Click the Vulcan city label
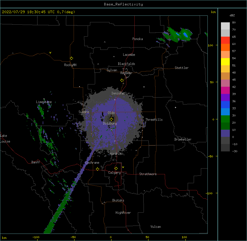 coord(156,227)
